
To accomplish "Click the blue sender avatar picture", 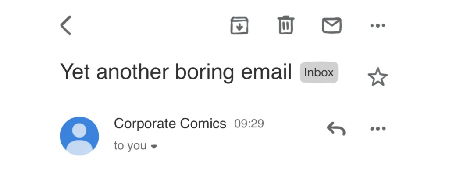I will point(79,136).
